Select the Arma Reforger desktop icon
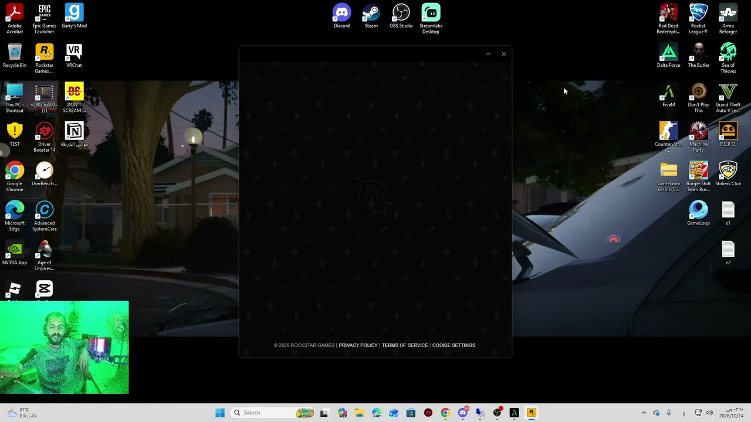751x422 pixels. point(728,18)
